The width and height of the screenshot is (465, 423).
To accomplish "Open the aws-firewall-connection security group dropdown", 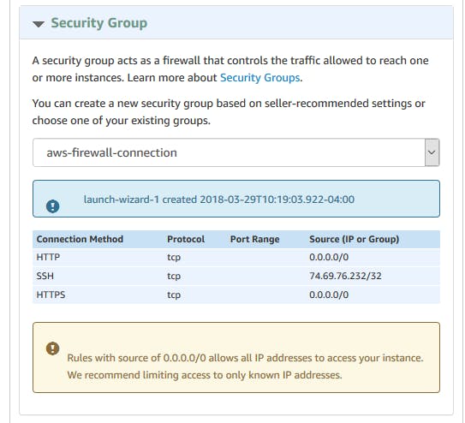I will coord(236,152).
